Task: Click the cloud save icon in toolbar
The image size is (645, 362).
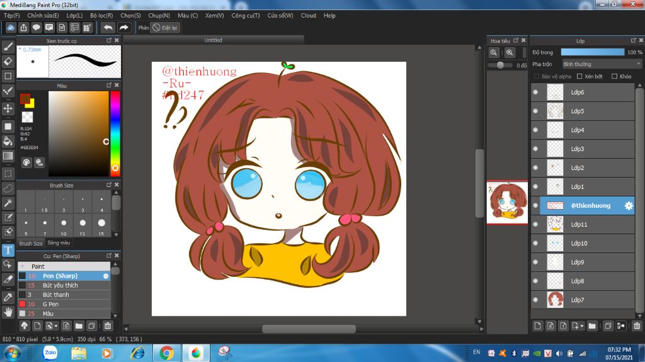Action: [x=11, y=28]
